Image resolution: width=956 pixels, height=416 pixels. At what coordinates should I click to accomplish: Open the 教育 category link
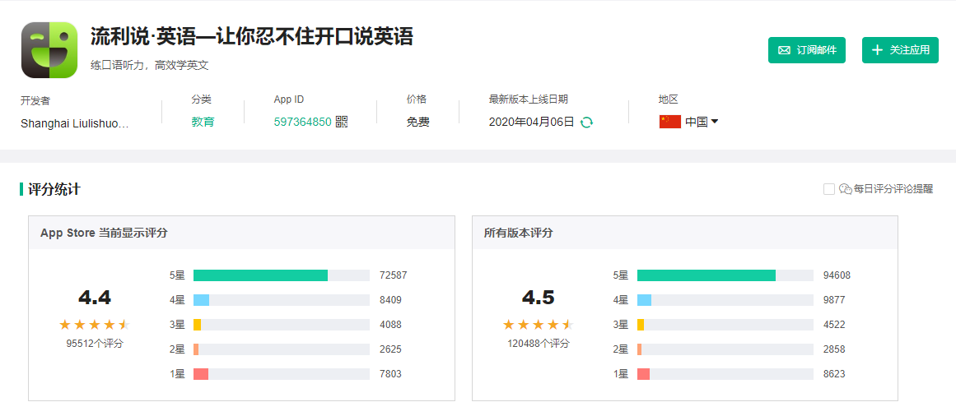(203, 122)
